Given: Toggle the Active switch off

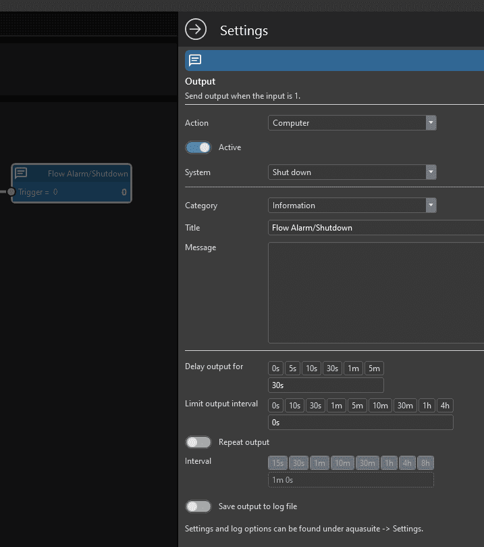Looking at the screenshot, I should 198,147.
